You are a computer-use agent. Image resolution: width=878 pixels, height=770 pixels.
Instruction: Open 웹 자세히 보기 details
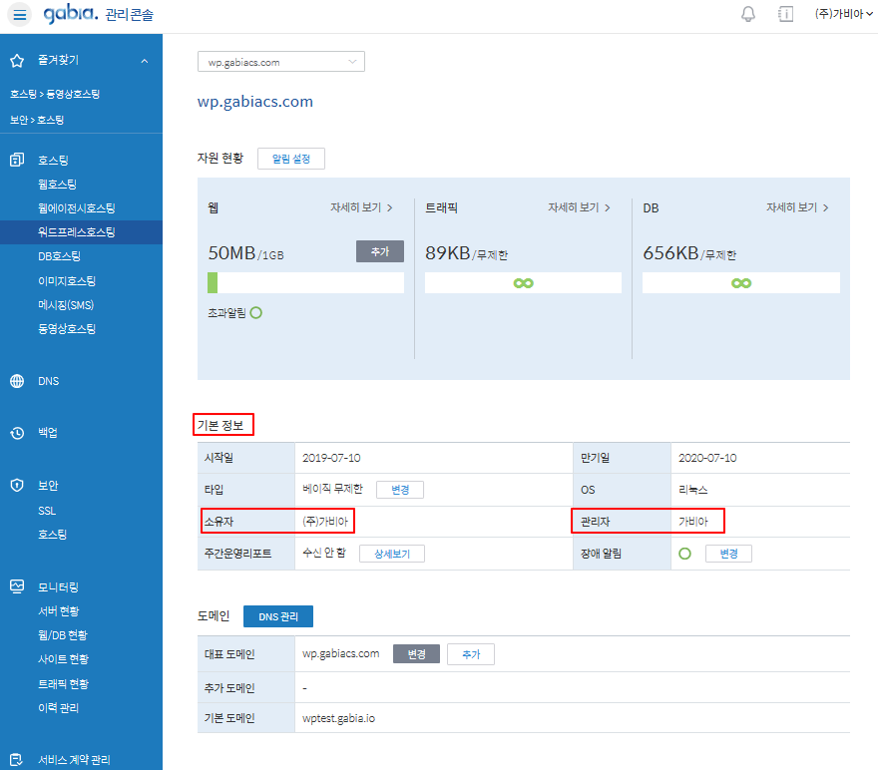pyautogui.click(x=361, y=207)
